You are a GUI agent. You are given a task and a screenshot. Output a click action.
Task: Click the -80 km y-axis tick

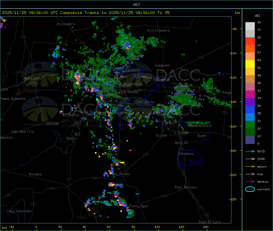tap(234, 29)
